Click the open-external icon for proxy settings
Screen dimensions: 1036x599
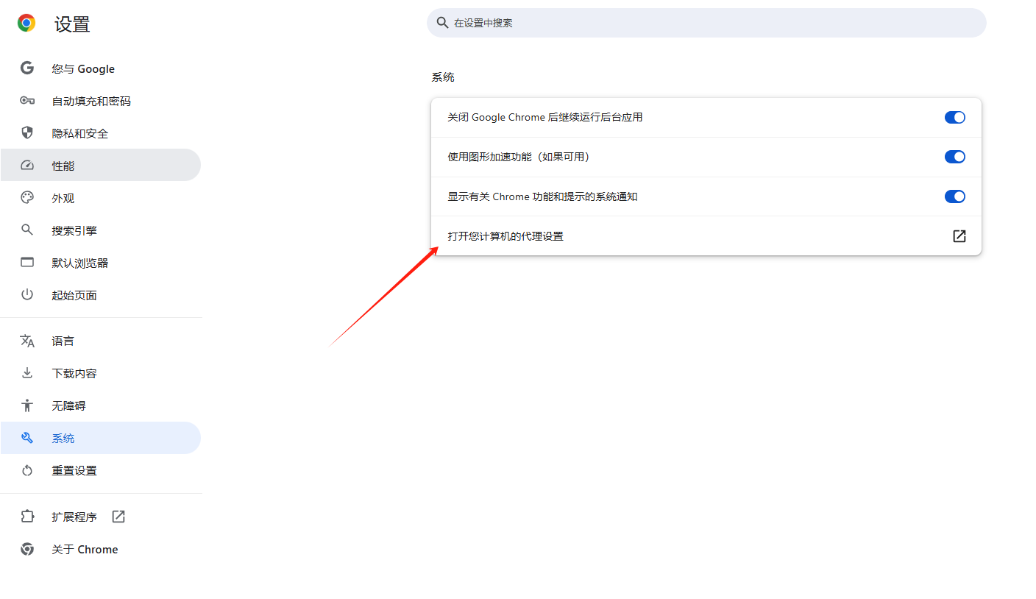[959, 236]
